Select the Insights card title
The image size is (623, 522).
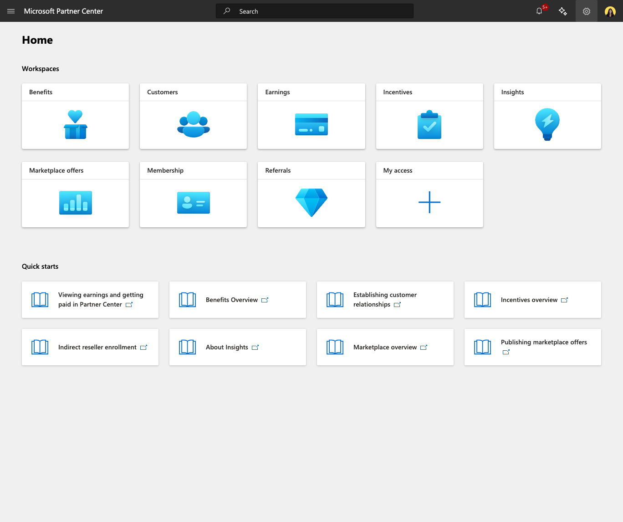coord(512,92)
